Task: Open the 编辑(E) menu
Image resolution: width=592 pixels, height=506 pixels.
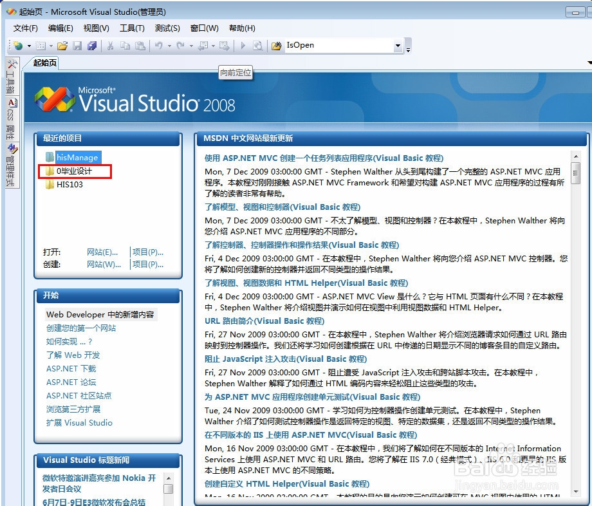Action: (60, 28)
